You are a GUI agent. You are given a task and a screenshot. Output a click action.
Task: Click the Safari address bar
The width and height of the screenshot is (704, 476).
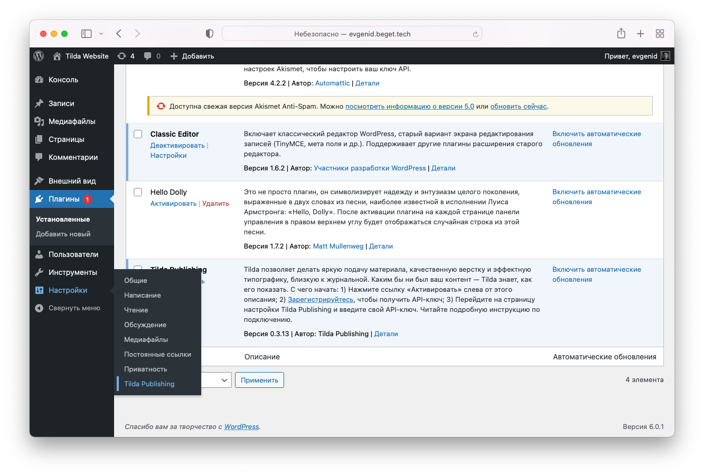[352, 34]
